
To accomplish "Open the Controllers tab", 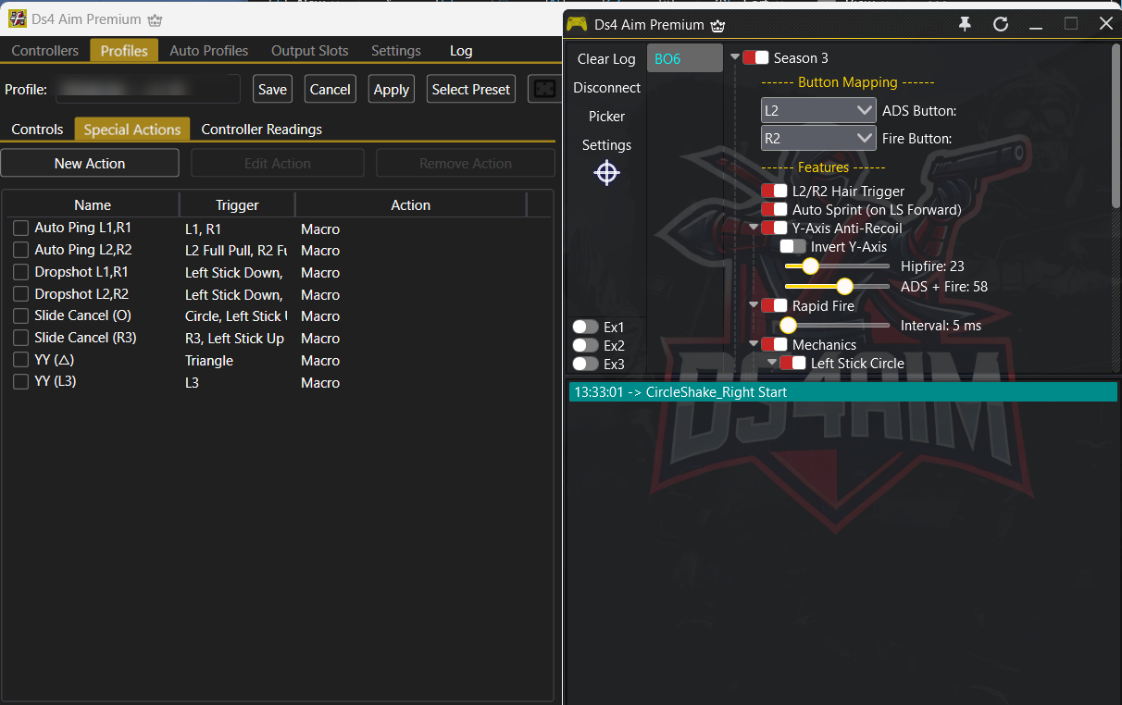I will [x=44, y=51].
